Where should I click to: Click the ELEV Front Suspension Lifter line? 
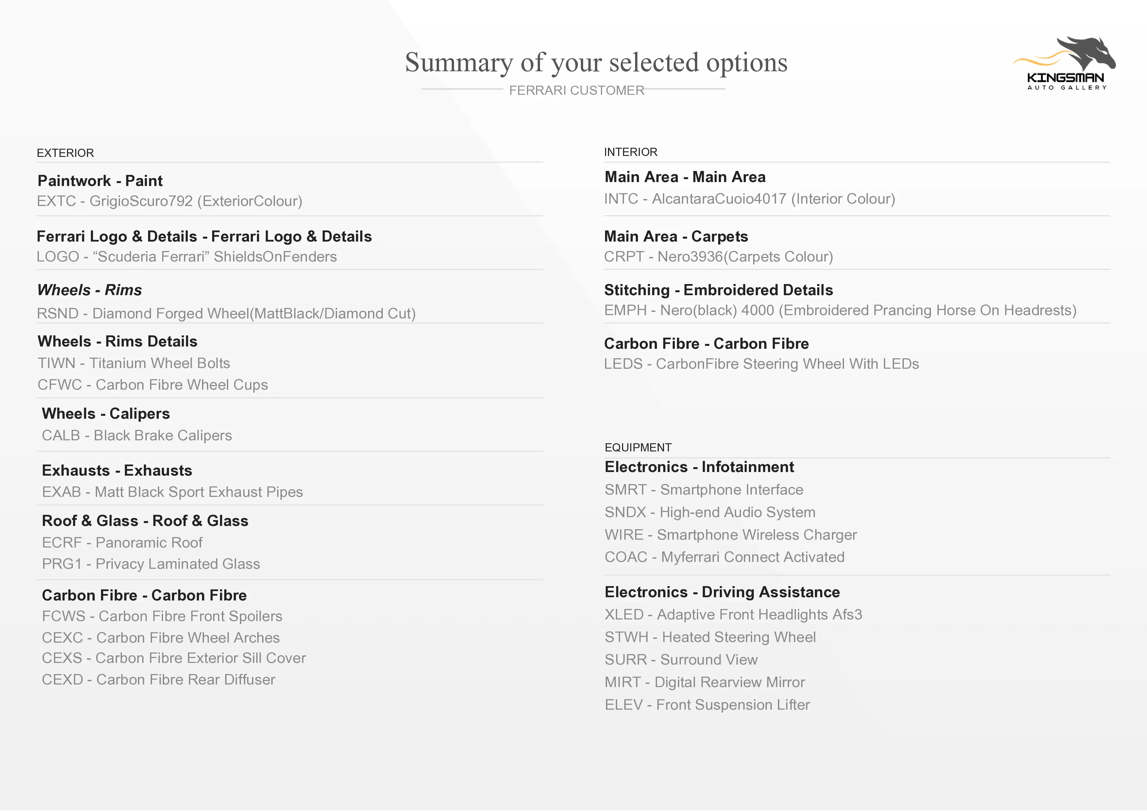[707, 704]
